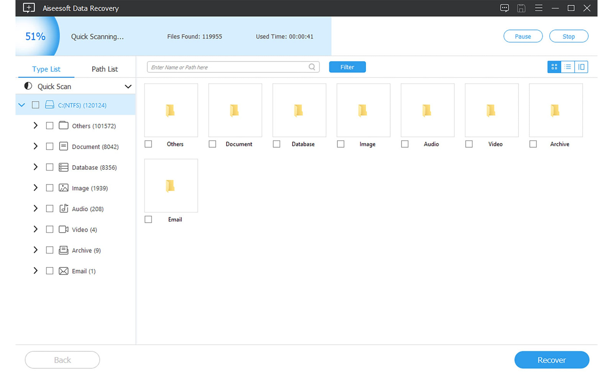Tick the checkbox under Email folder thumbnail
Screen dimensions: 613x377
point(148,219)
